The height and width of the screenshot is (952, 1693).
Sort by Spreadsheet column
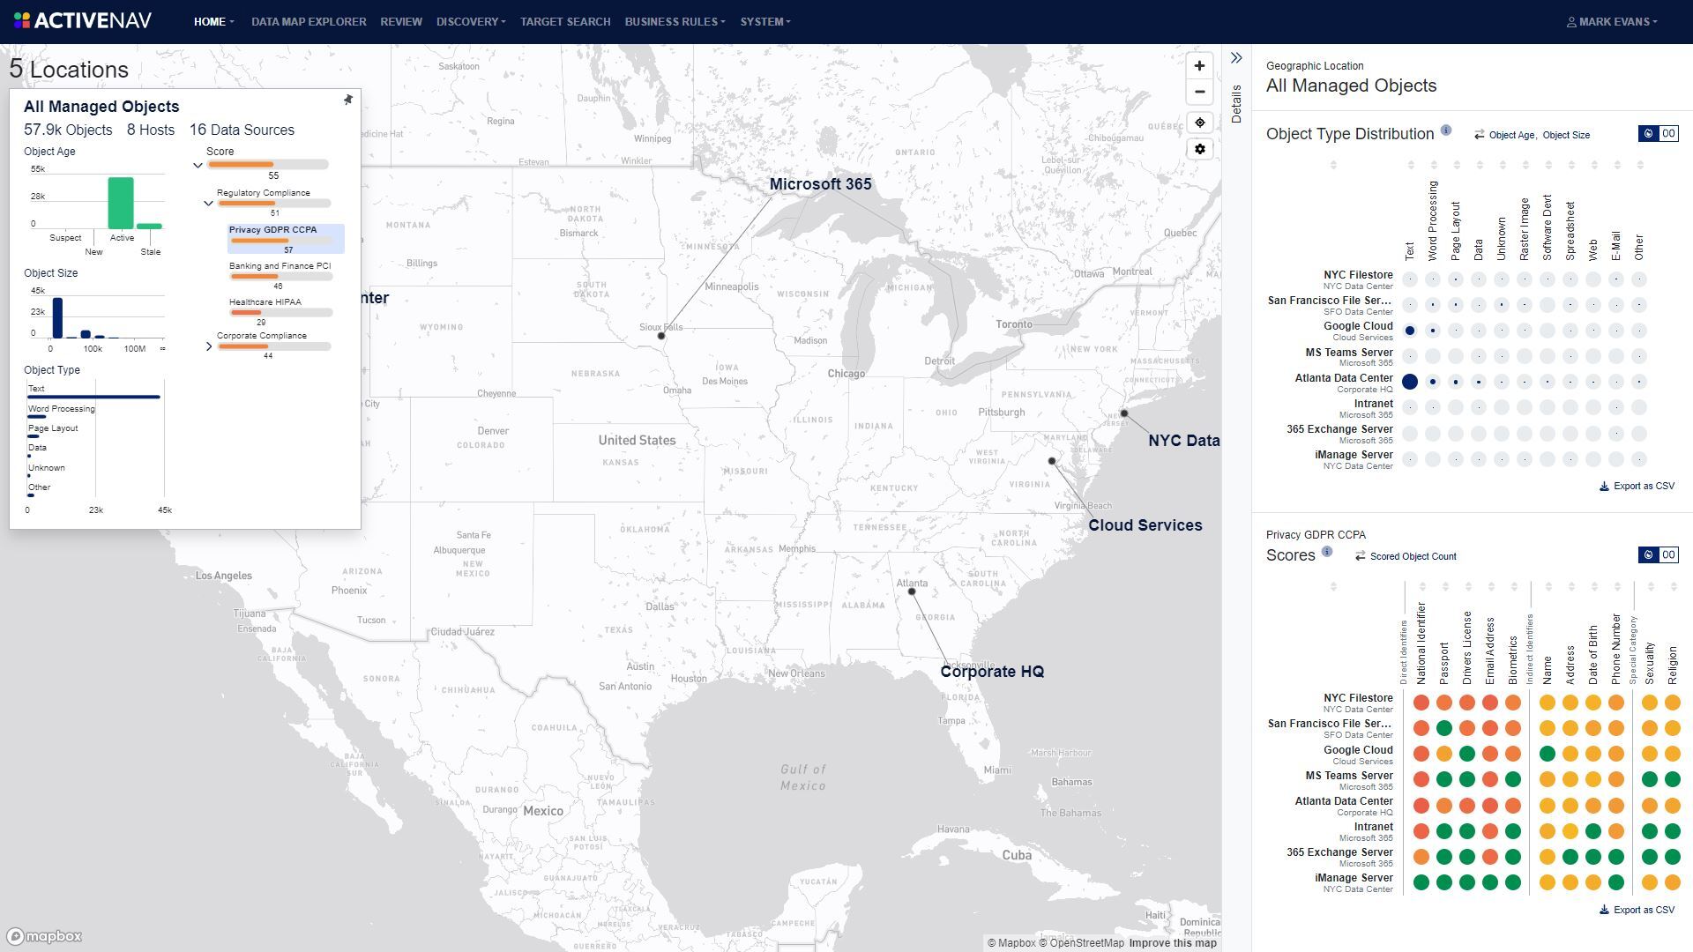[1571, 165]
